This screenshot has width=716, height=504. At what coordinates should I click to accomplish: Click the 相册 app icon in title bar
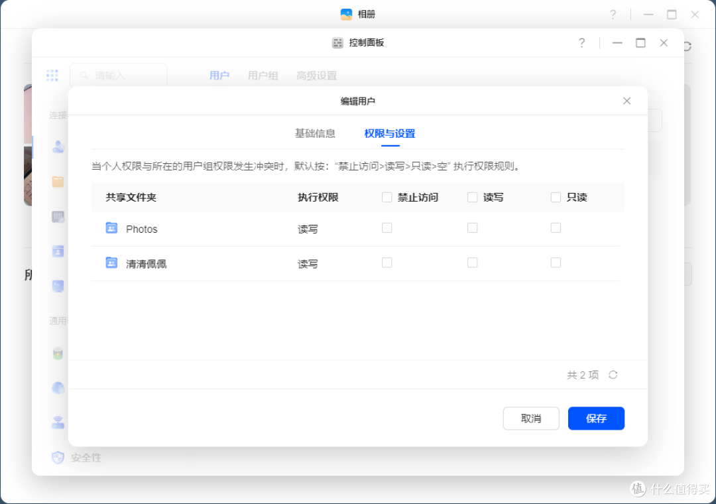point(346,14)
